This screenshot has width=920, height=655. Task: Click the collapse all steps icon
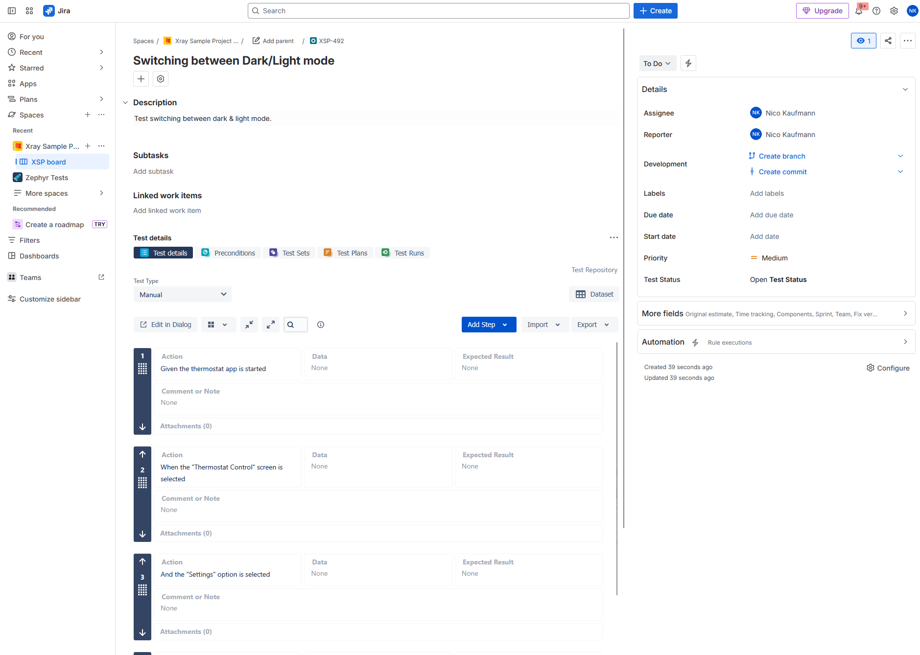pyautogui.click(x=249, y=325)
